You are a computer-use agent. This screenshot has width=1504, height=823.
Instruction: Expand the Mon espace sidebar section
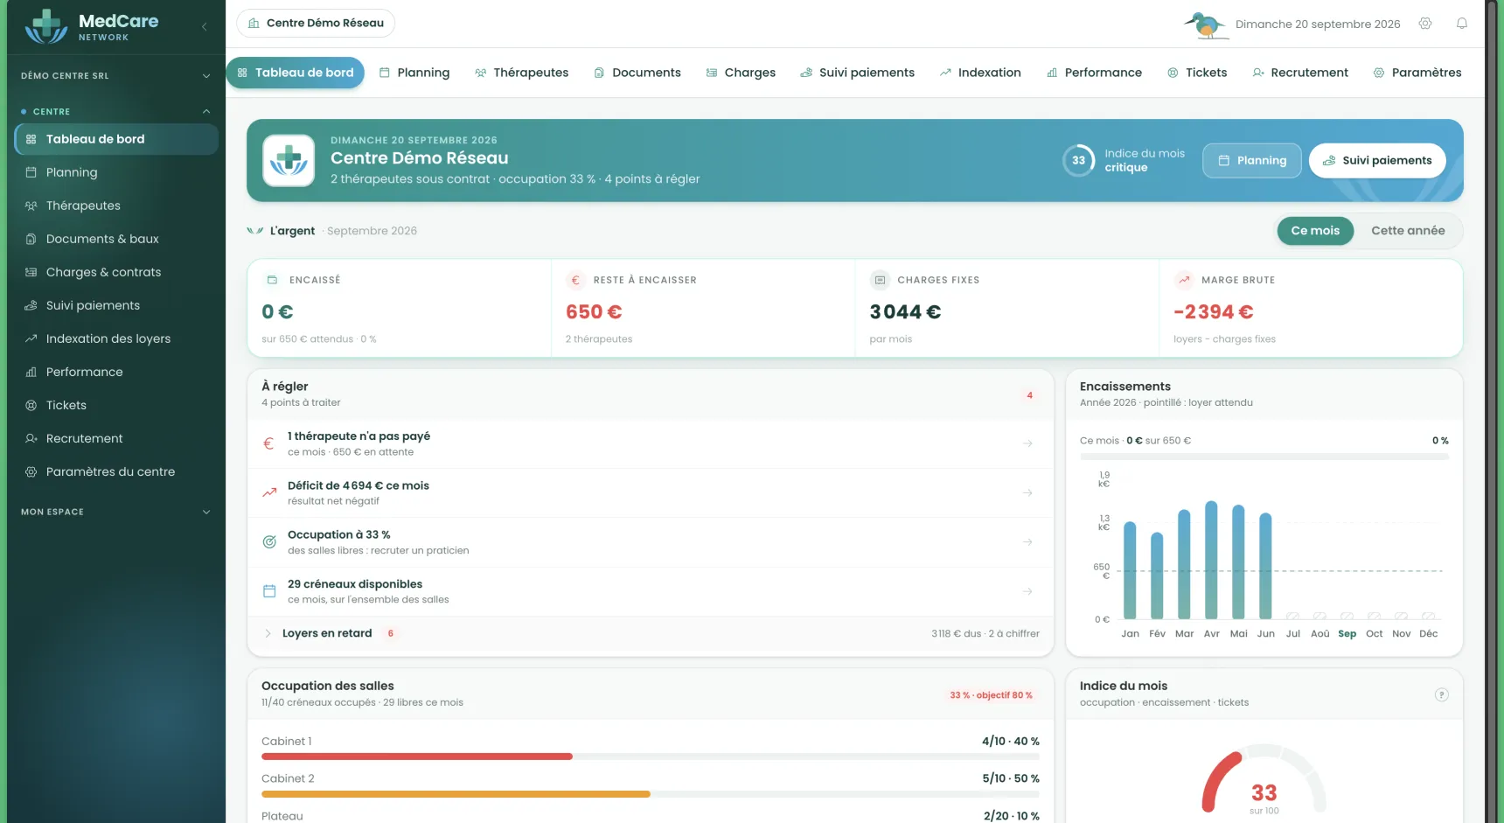coord(115,512)
